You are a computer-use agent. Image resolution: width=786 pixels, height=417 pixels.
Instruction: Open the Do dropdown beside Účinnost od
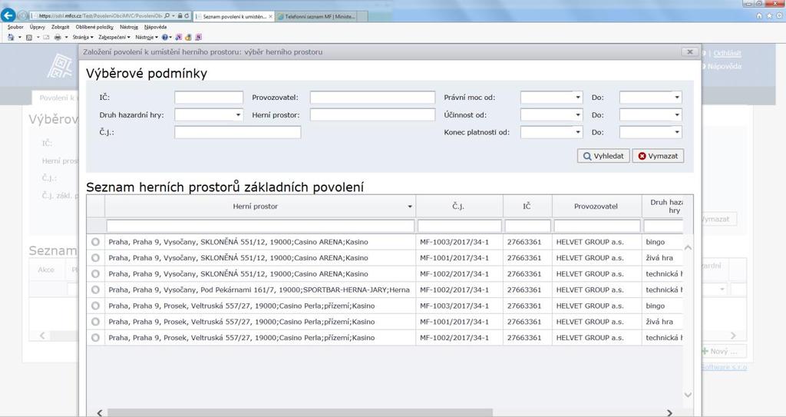click(677, 115)
